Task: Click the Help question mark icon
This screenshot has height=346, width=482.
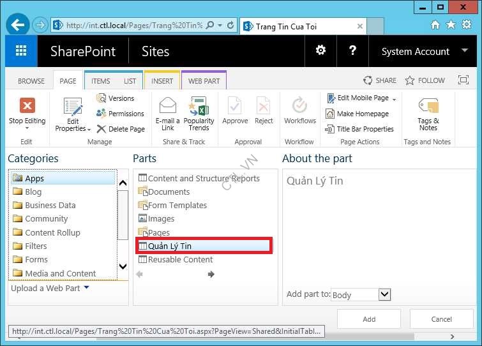Action: point(352,51)
